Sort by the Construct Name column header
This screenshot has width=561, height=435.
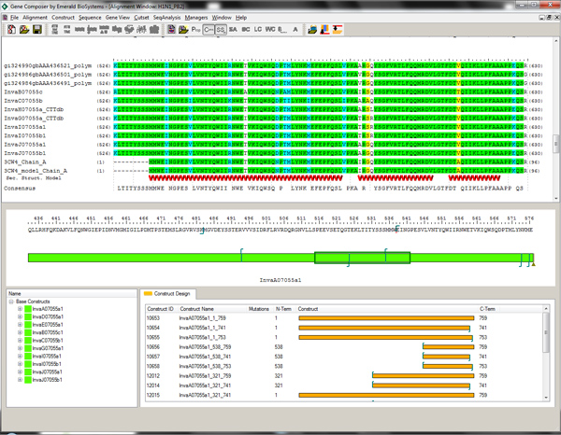click(196, 307)
